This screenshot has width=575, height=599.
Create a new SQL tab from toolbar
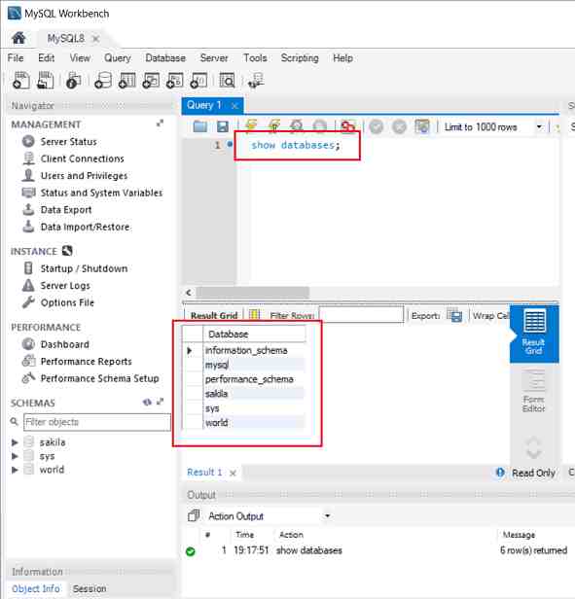click(21, 80)
